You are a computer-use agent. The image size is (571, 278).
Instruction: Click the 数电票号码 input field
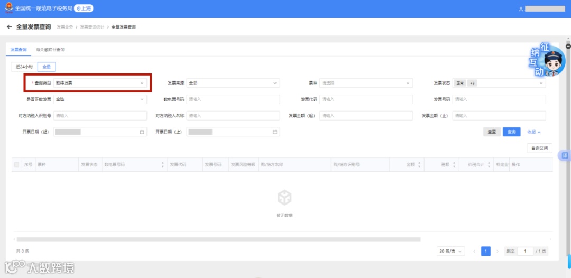[233, 99]
